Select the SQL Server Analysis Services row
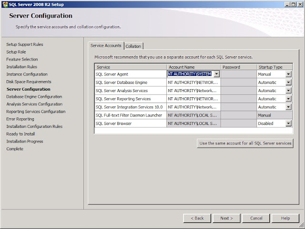 click(193, 91)
